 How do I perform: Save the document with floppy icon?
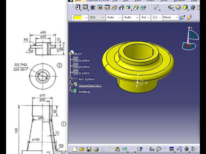coord(89,149)
